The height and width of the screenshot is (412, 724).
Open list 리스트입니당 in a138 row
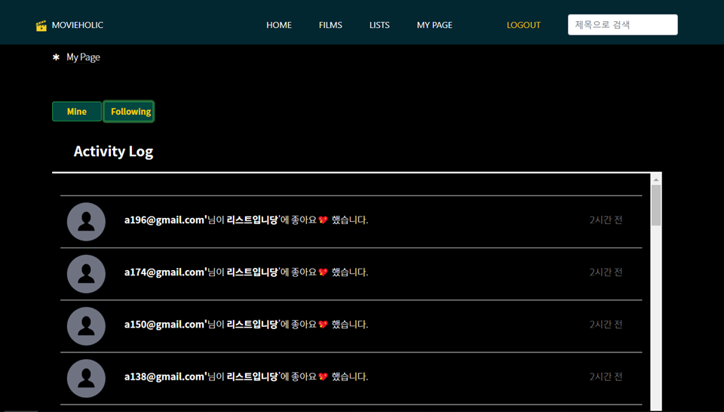252,377
